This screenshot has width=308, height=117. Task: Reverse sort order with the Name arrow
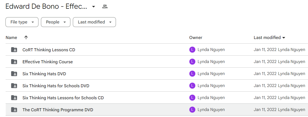pos(26,37)
